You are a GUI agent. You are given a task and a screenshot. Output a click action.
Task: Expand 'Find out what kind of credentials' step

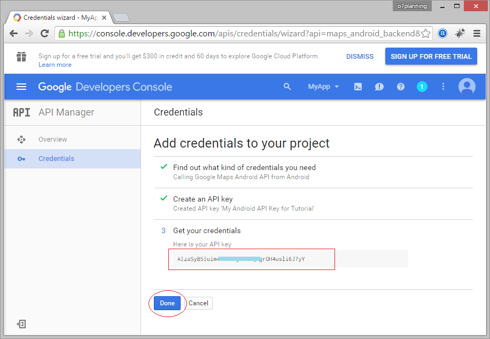click(244, 167)
